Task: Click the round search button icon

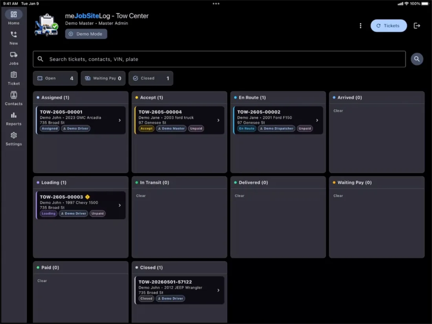Action: click(417, 59)
